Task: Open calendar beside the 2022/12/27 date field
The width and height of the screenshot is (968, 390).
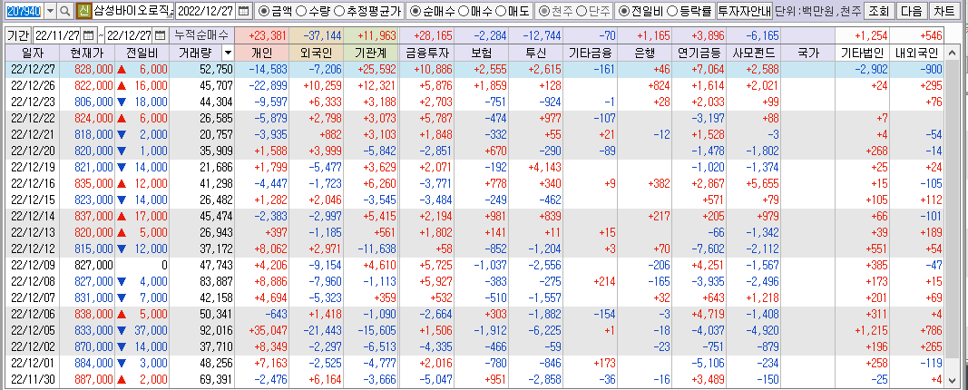Action: (244, 11)
